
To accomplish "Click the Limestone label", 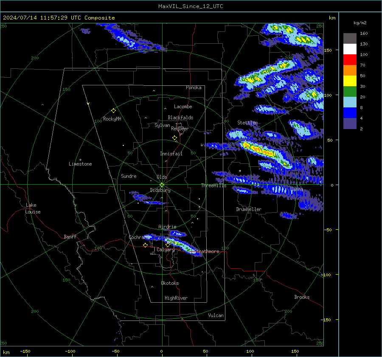I will pyautogui.click(x=80, y=164).
